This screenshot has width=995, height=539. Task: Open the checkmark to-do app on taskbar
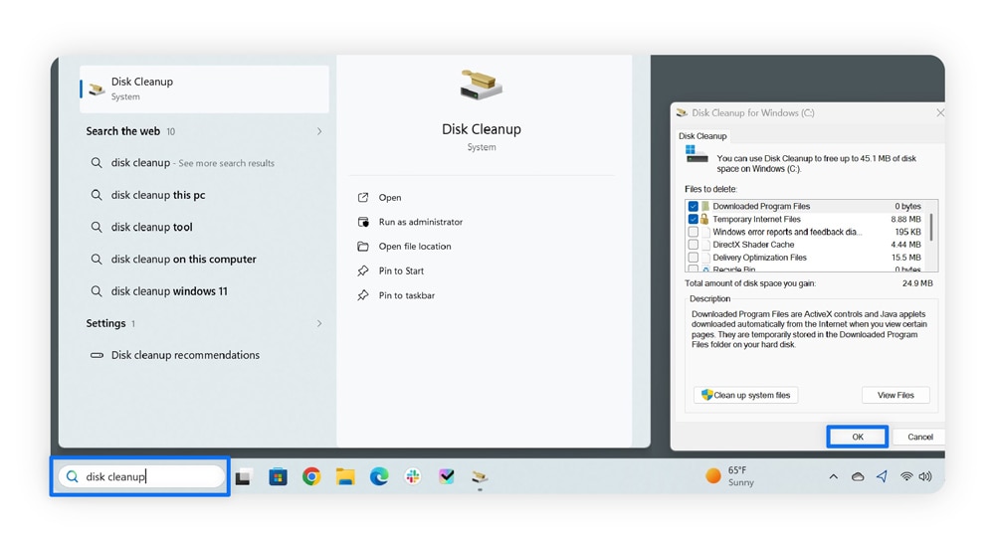pyautogui.click(x=447, y=476)
